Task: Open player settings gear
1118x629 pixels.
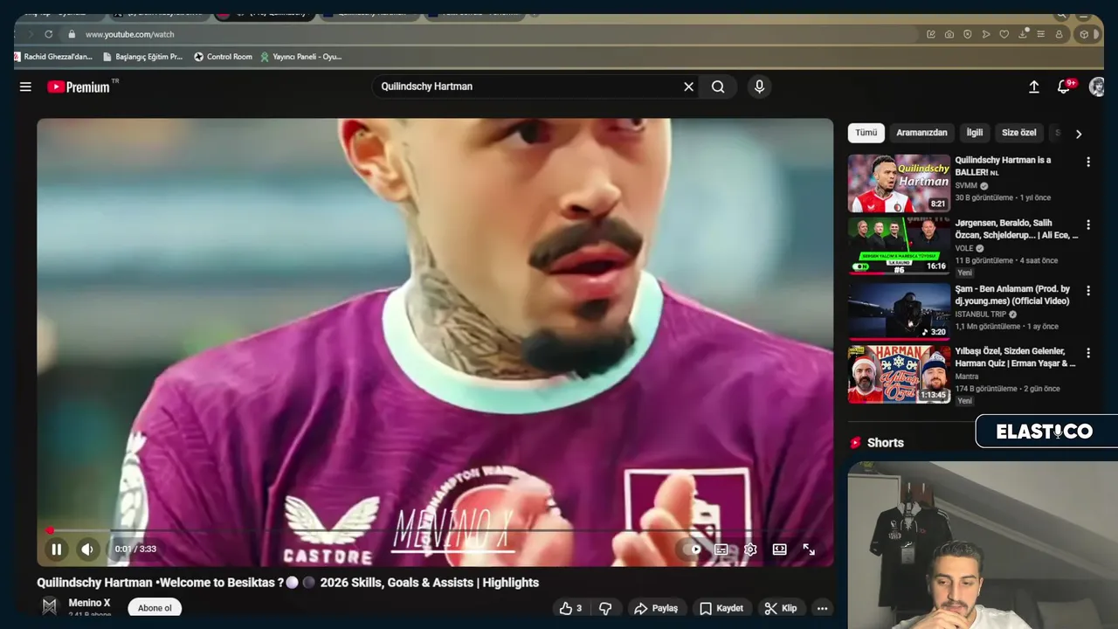Action: point(750,550)
